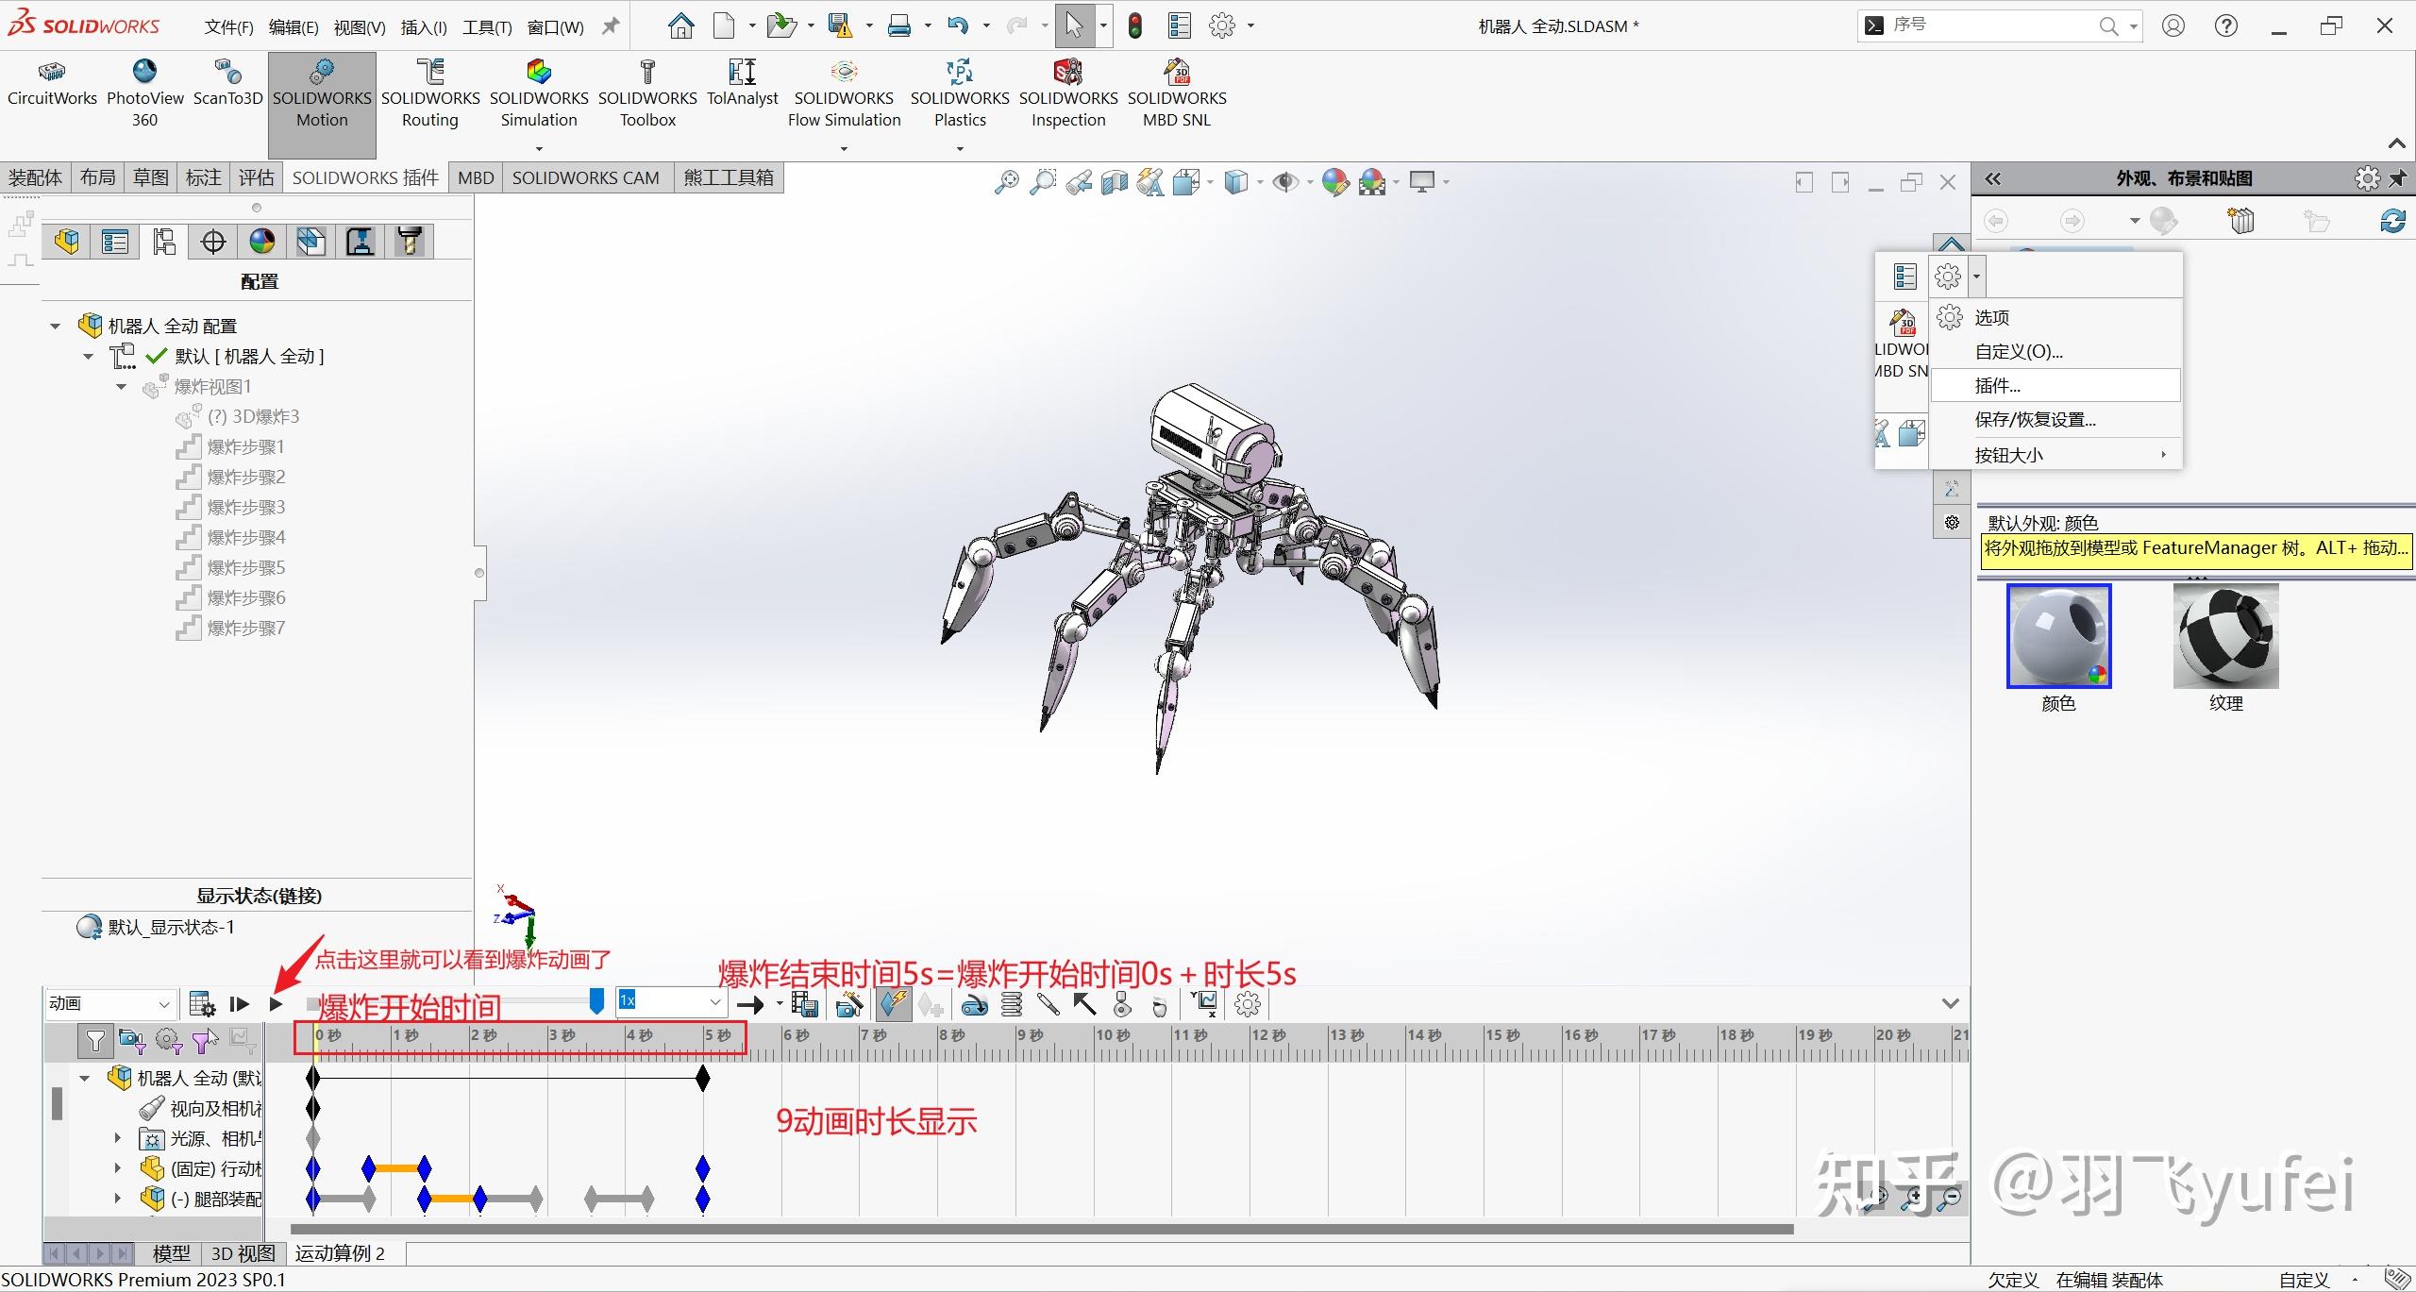This screenshot has height=1292, width=2416.
Task: Open the Save Animation tool
Action: tap(804, 1004)
